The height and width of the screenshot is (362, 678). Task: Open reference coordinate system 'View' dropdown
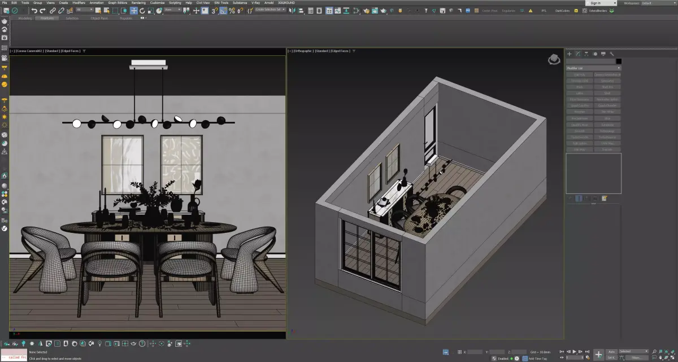coord(172,10)
